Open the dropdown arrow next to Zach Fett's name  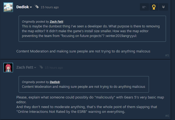click(x=35, y=68)
